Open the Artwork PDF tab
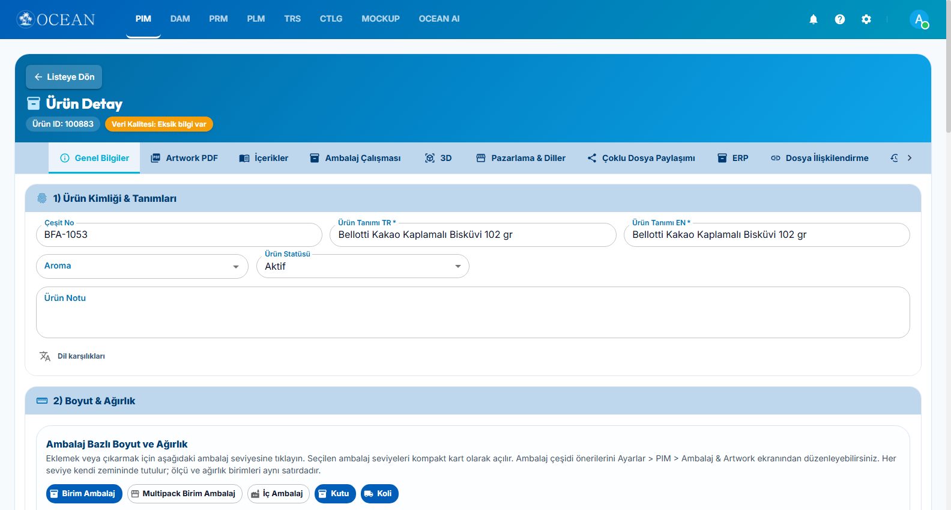 (184, 158)
